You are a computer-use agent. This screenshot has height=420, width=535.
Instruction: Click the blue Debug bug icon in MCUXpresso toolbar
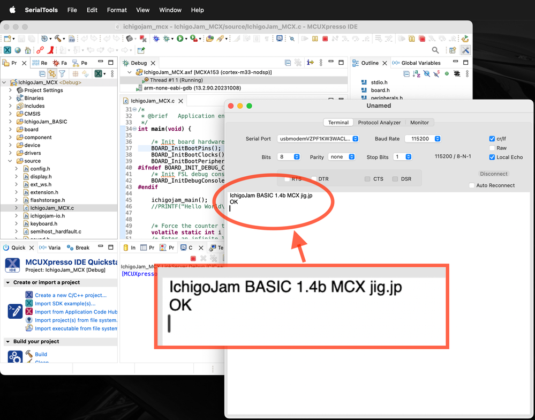coord(156,39)
